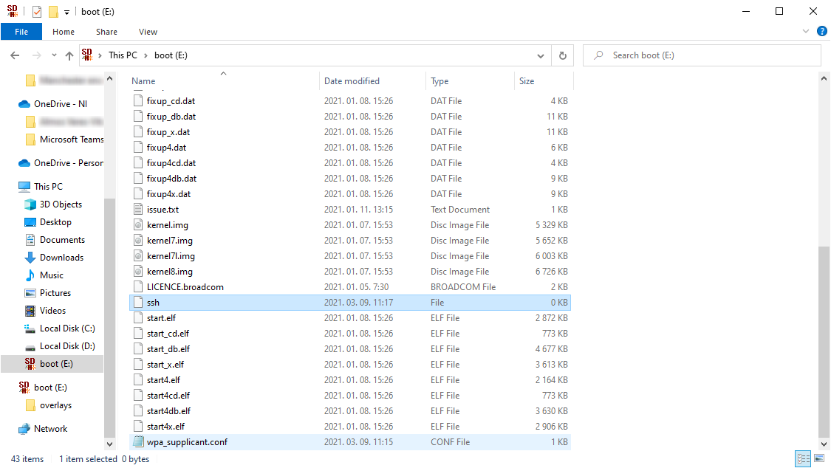This screenshot has height=468, width=831.
Task: Select the start_x.elf file name
Action: 165,364
